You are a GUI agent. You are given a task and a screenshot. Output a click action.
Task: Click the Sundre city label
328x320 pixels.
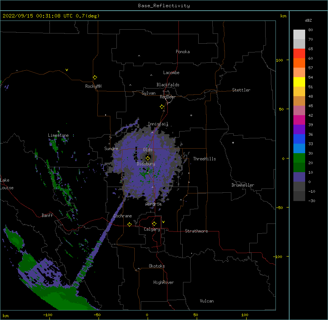click(x=111, y=149)
